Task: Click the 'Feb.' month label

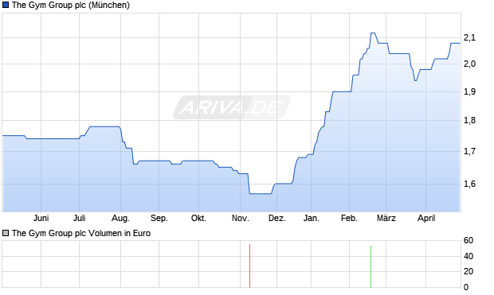Action: click(350, 218)
